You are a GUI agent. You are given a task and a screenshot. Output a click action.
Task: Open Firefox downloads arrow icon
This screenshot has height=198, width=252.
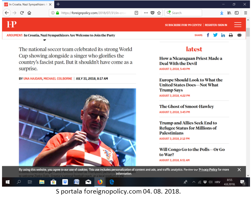click(222, 13)
